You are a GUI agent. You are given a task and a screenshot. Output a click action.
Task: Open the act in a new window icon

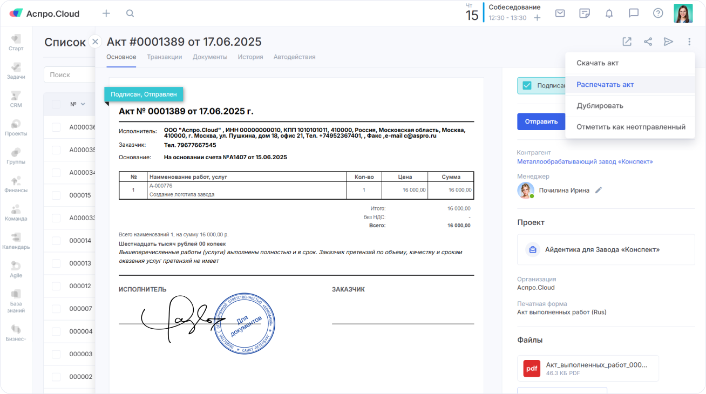(x=627, y=42)
